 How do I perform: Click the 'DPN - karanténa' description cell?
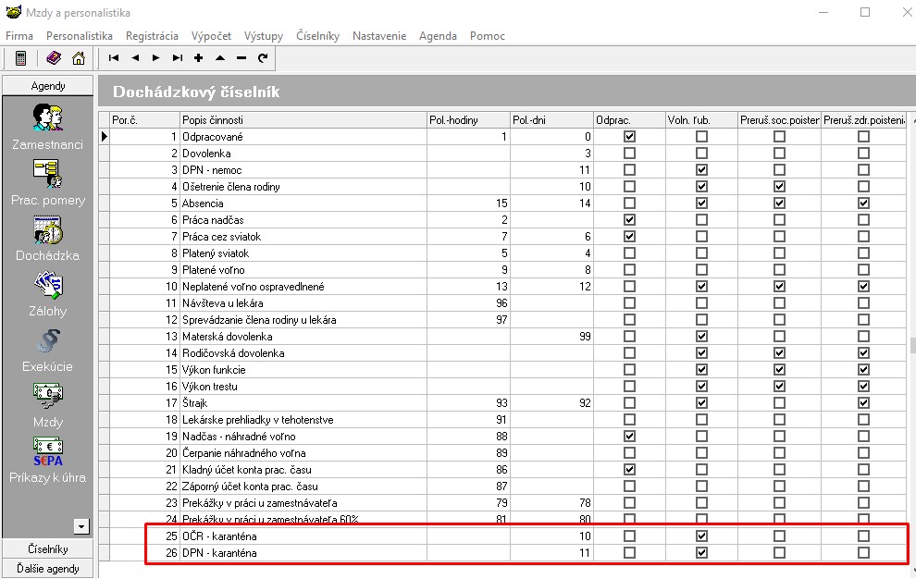point(303,553)
